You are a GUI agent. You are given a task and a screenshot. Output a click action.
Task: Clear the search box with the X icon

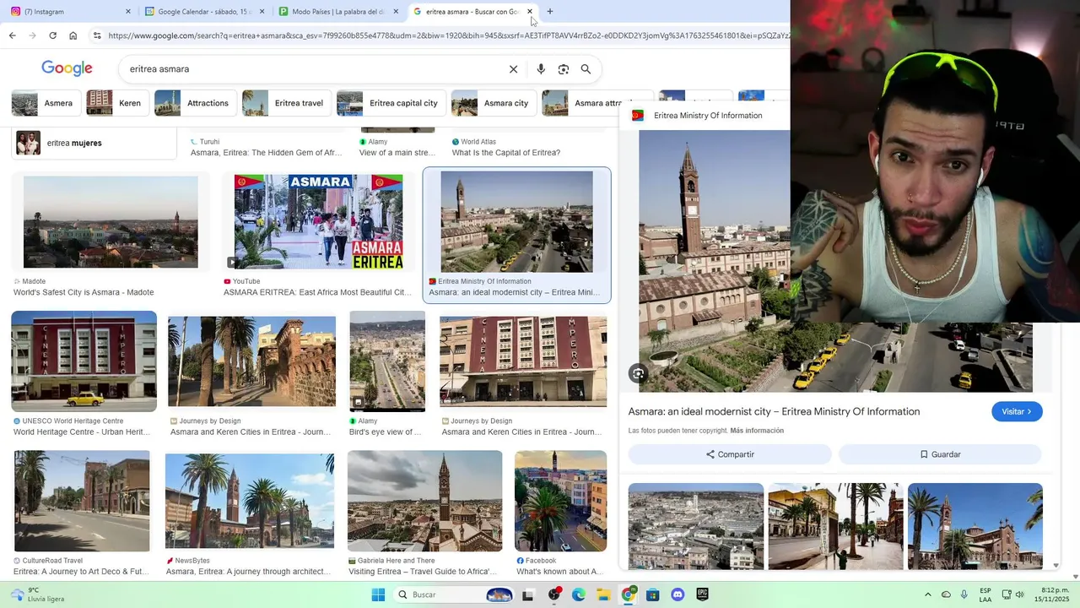[x=513, y=69]
